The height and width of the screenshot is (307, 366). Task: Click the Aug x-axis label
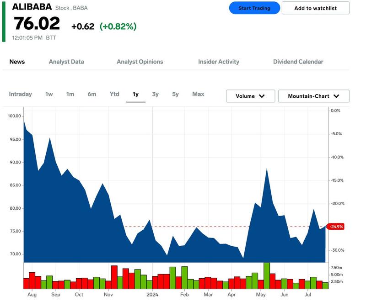click(32, 295)
